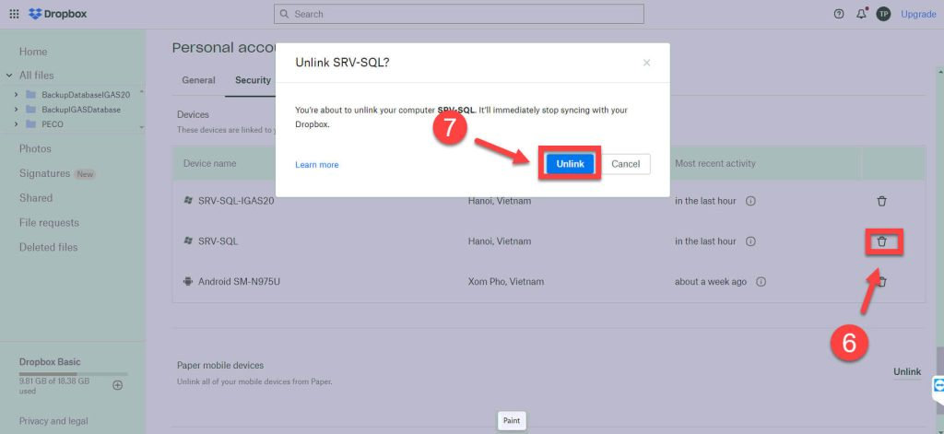Open Signatures in the sidebar
944x434 pixels.
click(x=44, y=173)
